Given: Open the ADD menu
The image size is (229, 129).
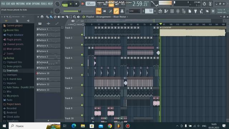Looking at the screenshot, I should pyautogui.click(x=13, y=4).
